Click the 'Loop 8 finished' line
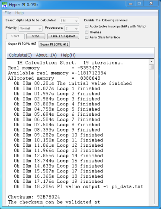Image resolution: width=161 pixels, height=209 pixels. [57, 125]
